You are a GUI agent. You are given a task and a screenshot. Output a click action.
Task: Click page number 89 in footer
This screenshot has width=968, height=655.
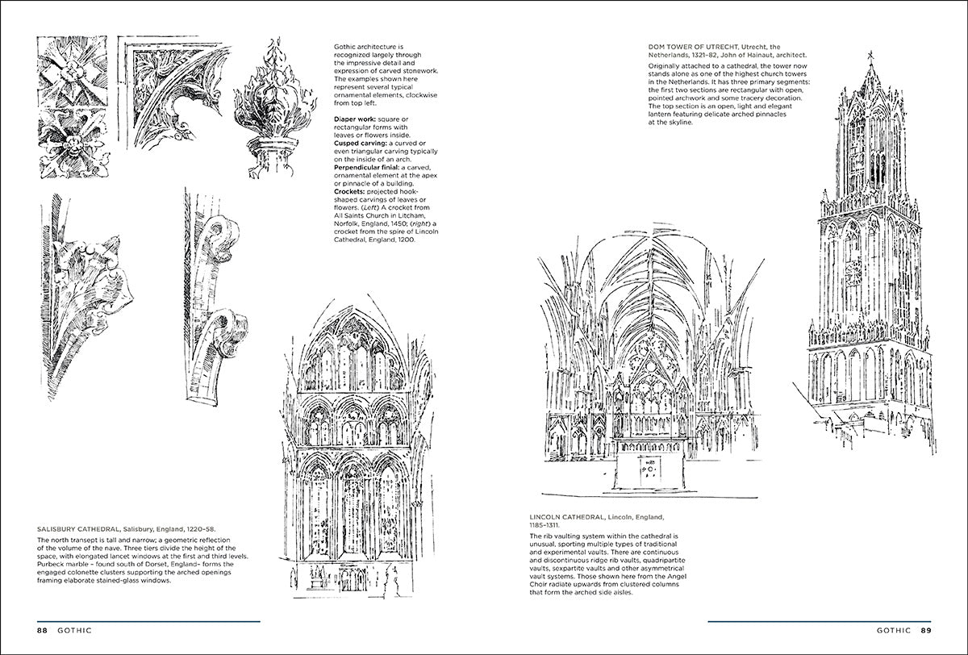[925, 631]
